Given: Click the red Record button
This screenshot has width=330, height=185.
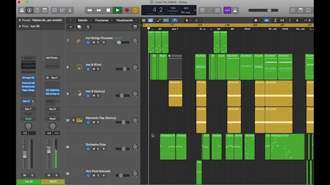Looking at the screenshot, I should (127, 10).
